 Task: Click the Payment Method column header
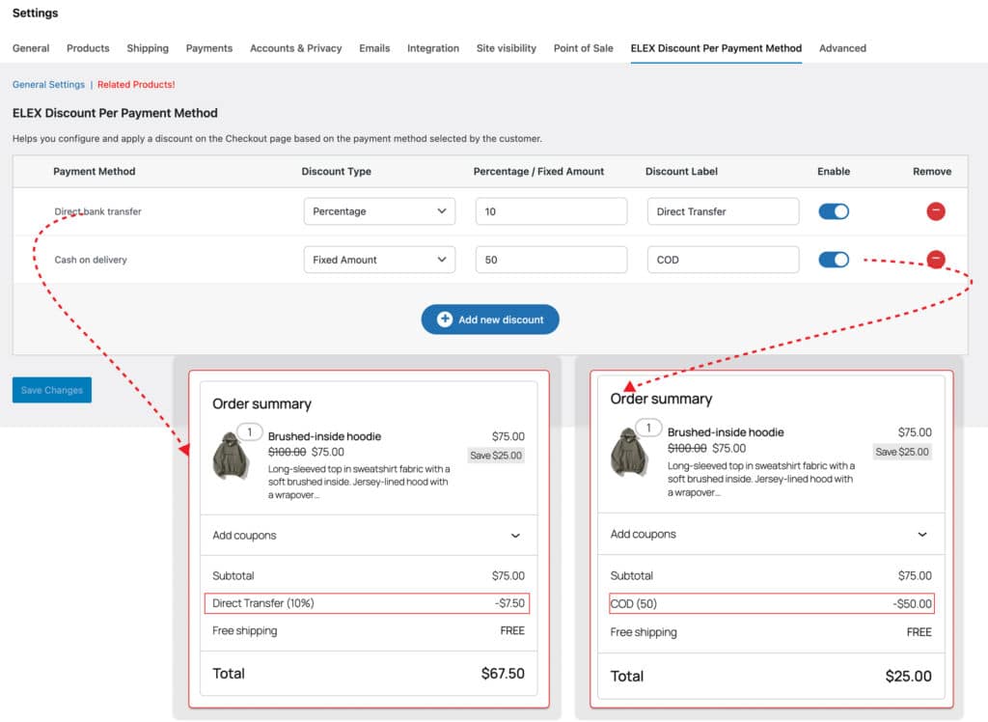pyautogui.click(x=94, y=171)
